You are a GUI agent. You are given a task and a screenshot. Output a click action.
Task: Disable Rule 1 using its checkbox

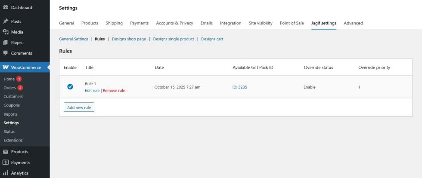pyautogui.click(x=70, y=87)
